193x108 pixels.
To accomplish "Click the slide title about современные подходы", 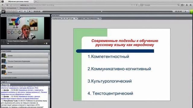I will tap(125, 43).
